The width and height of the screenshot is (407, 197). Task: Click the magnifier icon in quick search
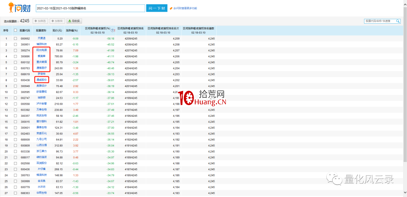[398, 21]
